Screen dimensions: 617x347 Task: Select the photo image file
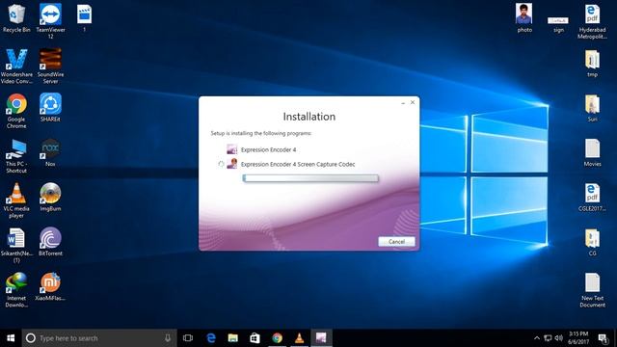coord(524,18)
